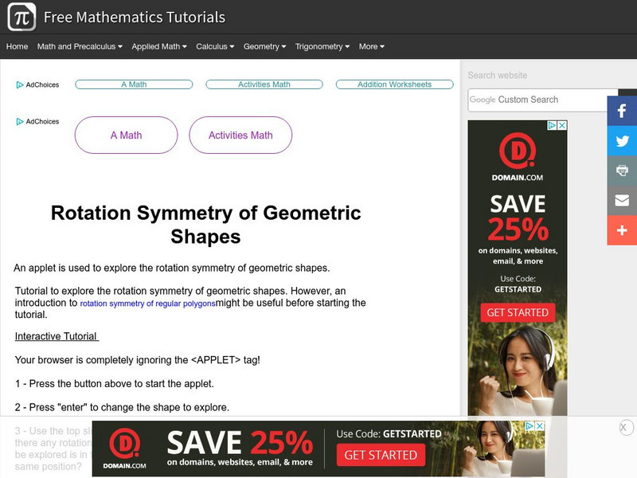Click step '2 - Press "enter"' text

tap(122, 407)
